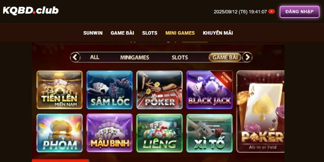Click the right arrow of category slider

pyautogui.click(x=247, y=57)
